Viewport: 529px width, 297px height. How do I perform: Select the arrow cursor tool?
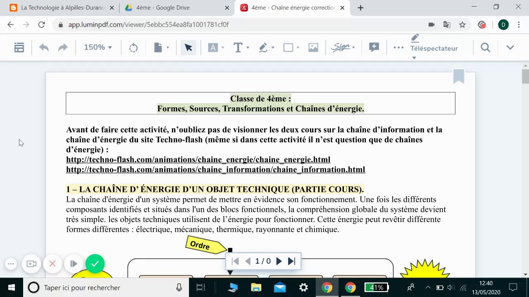tap(188, 48)
